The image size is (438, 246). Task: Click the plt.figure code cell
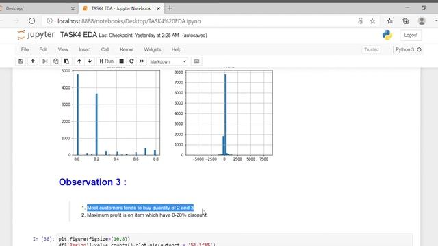coord(235,240)
